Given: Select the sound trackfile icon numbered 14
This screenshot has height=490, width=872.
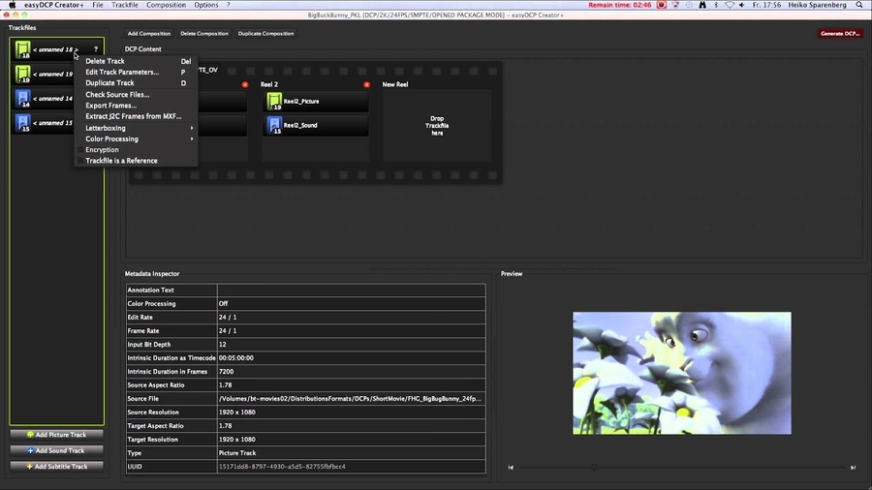Looking at the screenshot, I should [x=23, y=99].
